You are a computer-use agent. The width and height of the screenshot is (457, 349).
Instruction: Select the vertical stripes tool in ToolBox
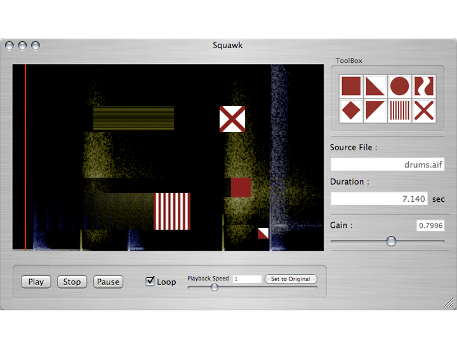(x=400, y=110)
